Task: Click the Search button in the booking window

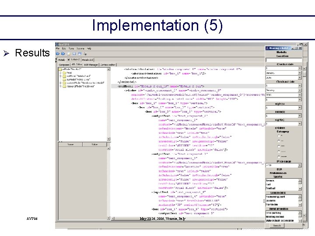Action: [x=277, y=226]
